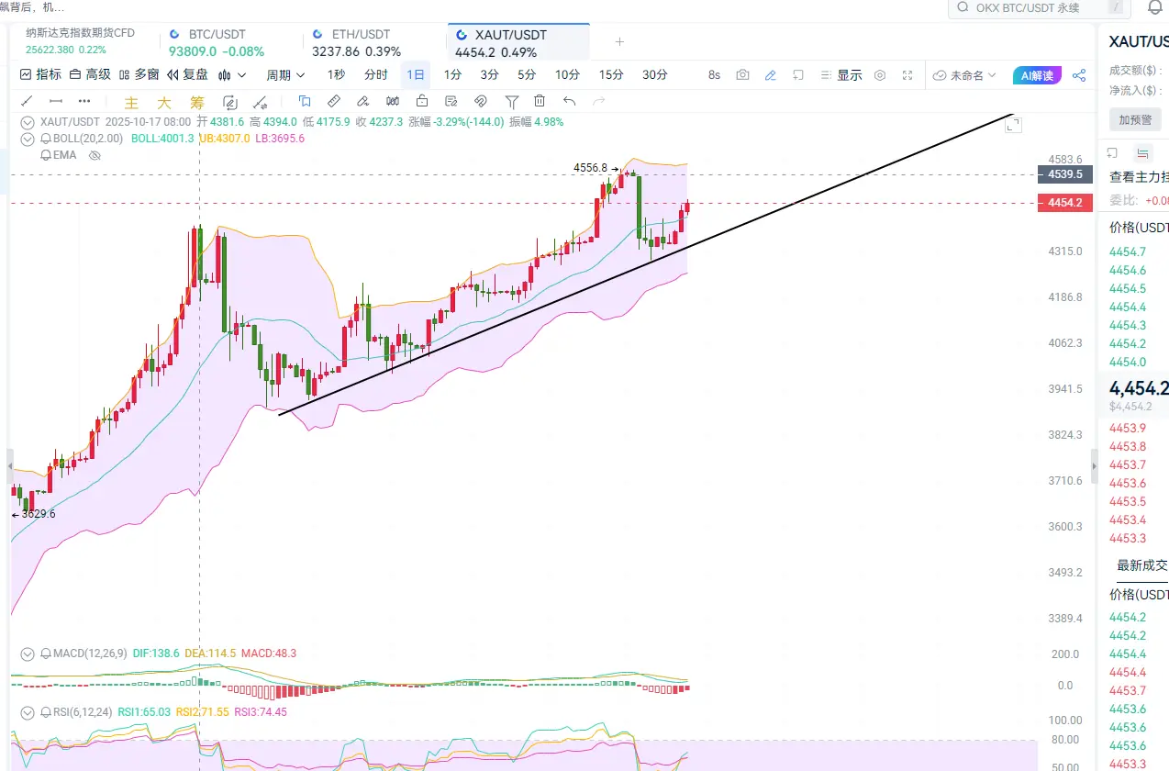
Task: Switch to the BTC/USDT tab
Action: tap(231, 43)
